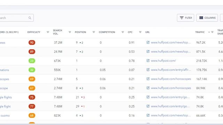This screenshot has width=223, height=125.
Task: Open external link icon for 66.66K traffic row
Action: [x=148, y=115]
